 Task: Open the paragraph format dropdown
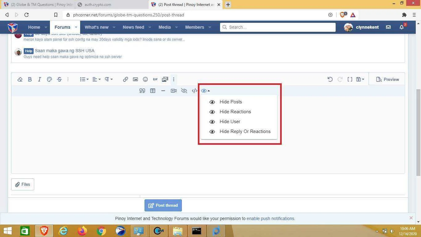click(x=108, y=79)
